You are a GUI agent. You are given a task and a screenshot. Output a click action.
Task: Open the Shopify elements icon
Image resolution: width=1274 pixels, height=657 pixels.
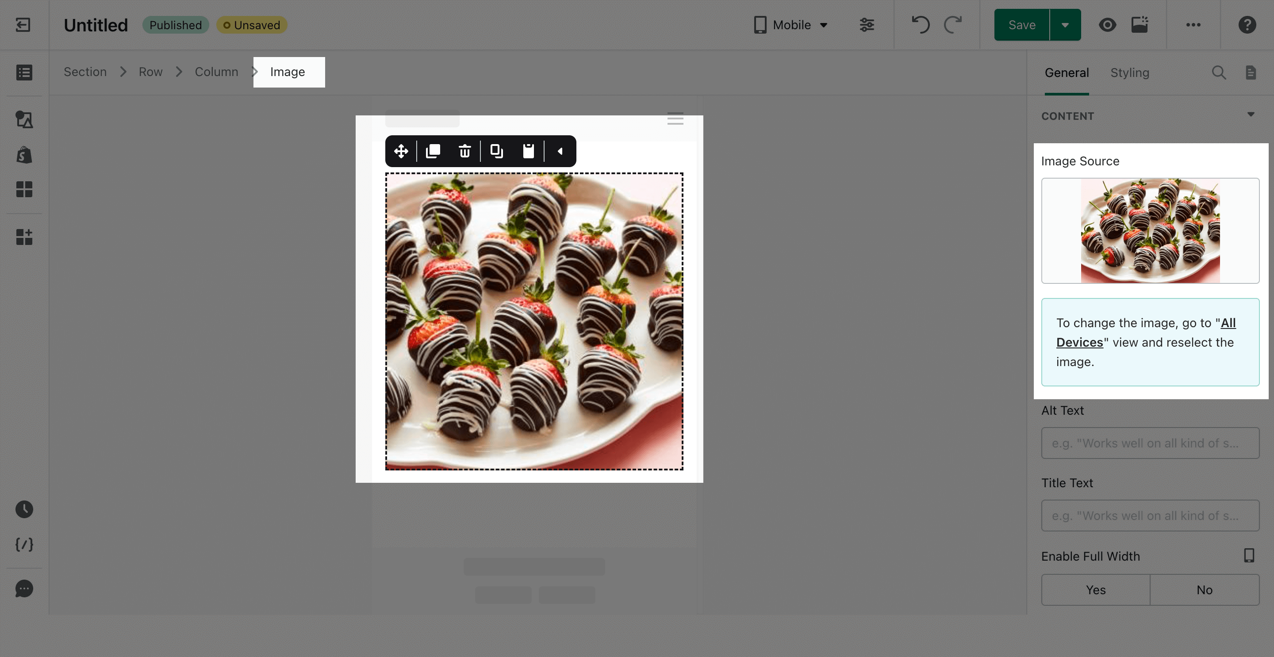[x=24, y=155]
